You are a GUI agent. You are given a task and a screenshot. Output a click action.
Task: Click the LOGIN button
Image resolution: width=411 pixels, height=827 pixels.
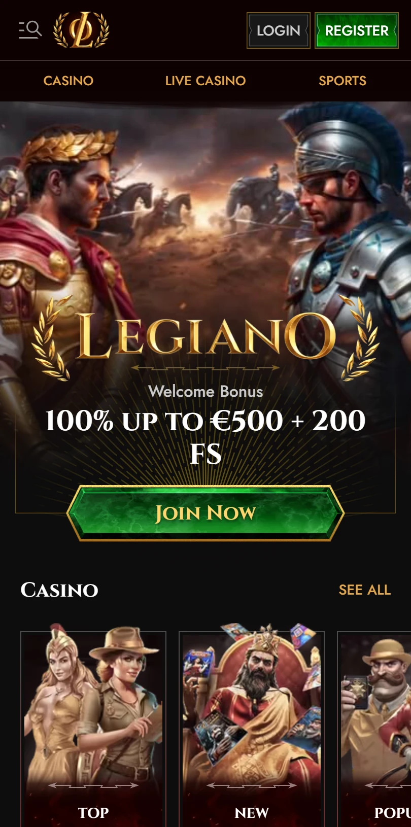tap(279, 30)
